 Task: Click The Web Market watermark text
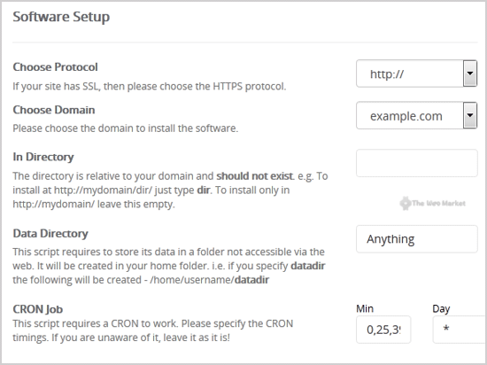438,204
